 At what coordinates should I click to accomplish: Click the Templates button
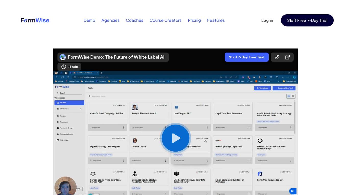[x=262, y=88]
